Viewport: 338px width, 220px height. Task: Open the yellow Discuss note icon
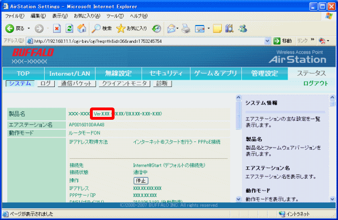coord(217,28)
